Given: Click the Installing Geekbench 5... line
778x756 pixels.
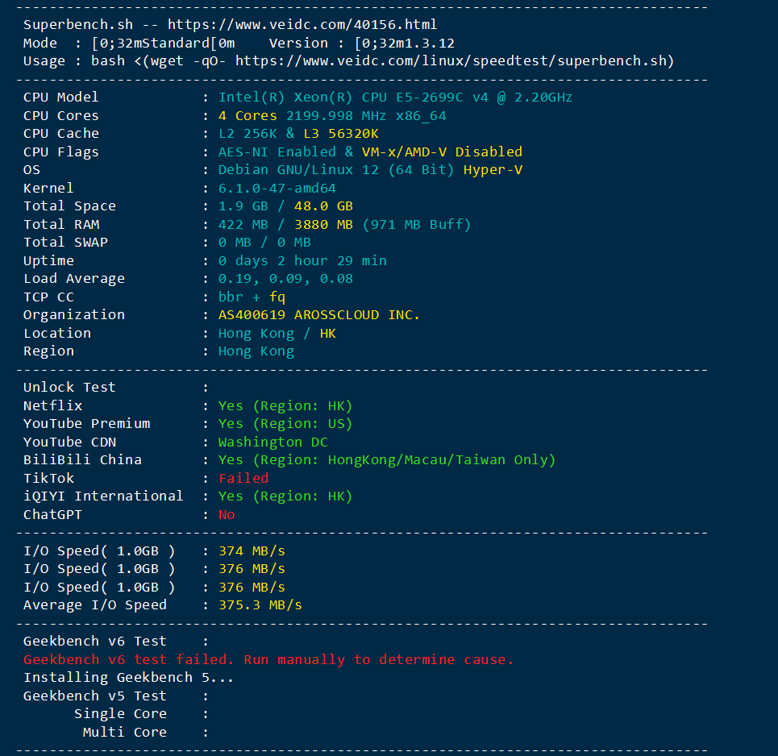Looking at the screenshot, I should tap(128, 678).
